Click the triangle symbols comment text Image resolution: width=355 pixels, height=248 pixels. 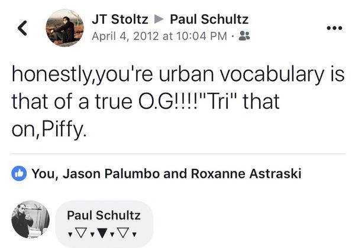click(x=102, y=231)
